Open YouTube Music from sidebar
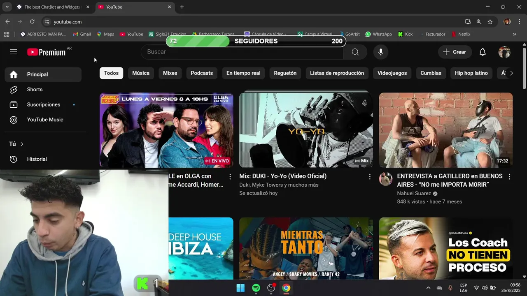Viewport: 527px width, 296px height. pos(43,120)
